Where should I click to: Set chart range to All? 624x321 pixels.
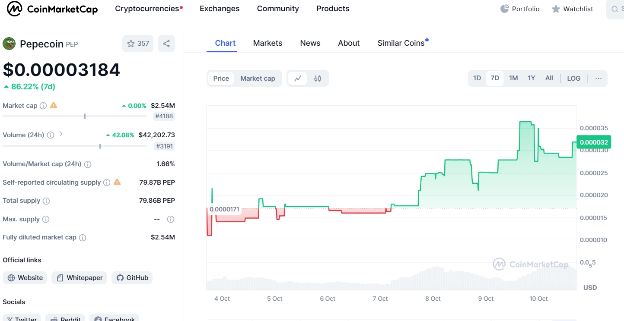coord(549,78)
